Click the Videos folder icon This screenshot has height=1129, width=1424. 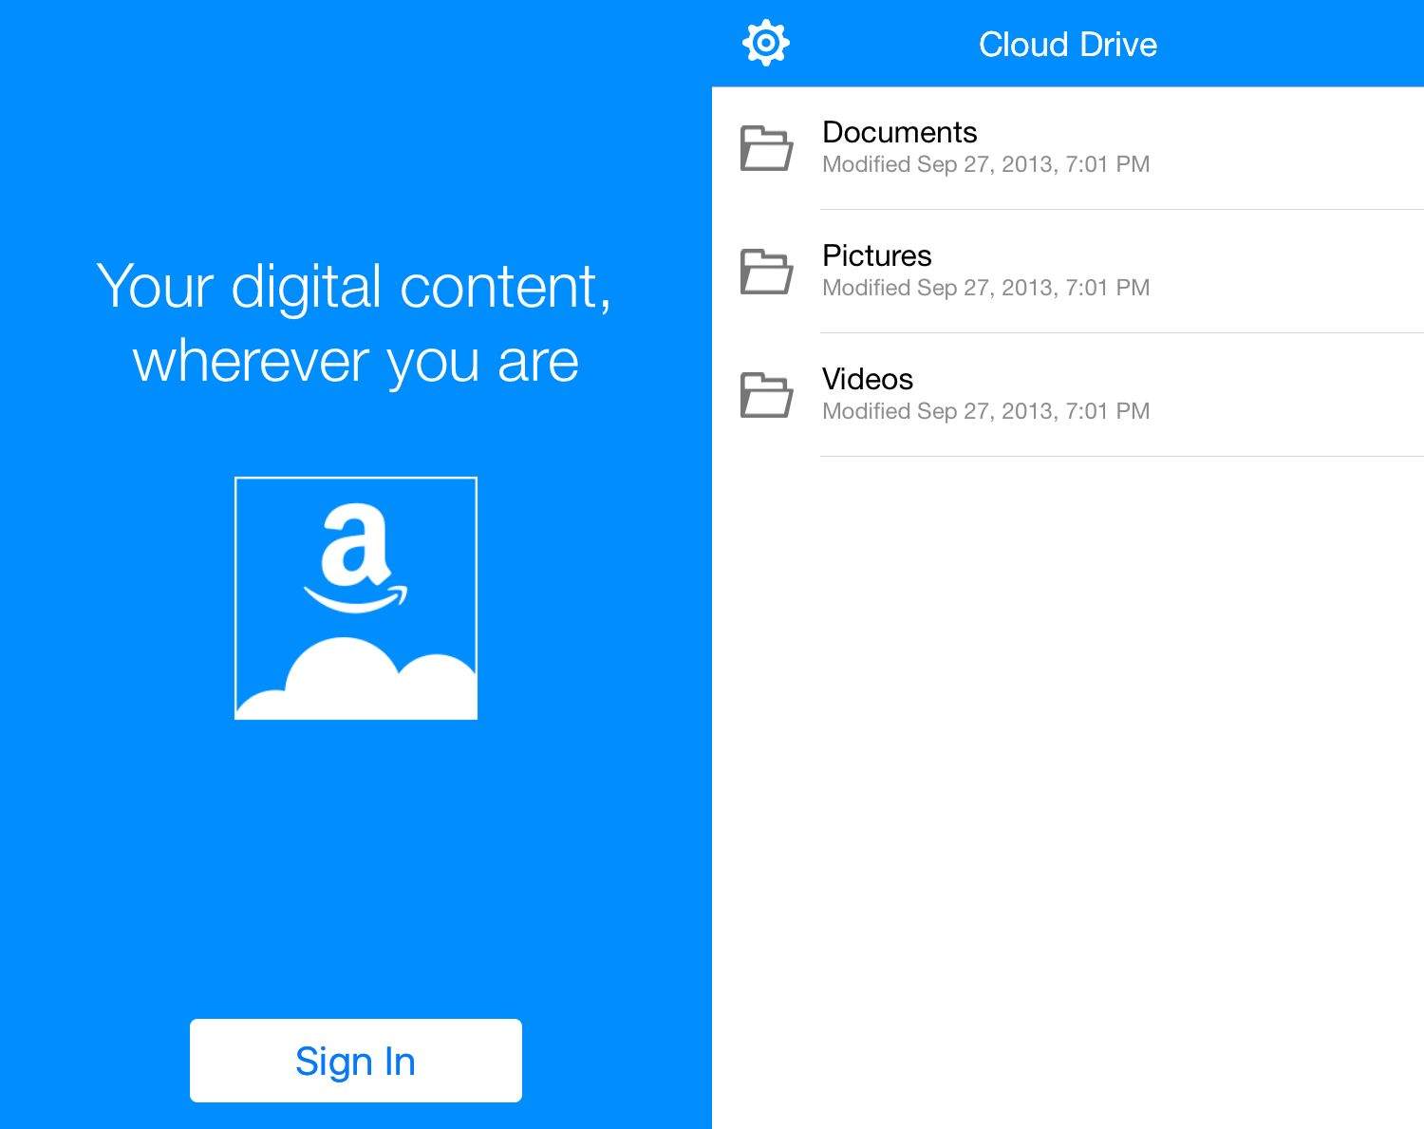coord(767,396)
